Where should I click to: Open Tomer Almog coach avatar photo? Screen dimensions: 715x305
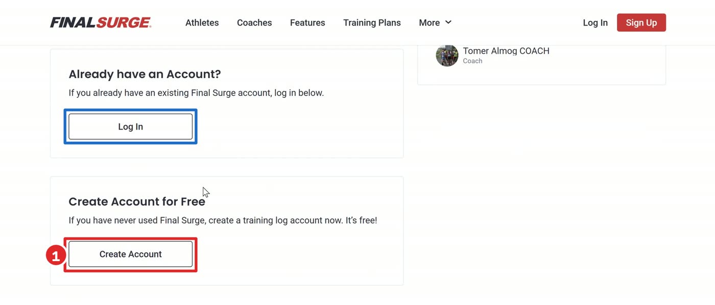point(447,55)
